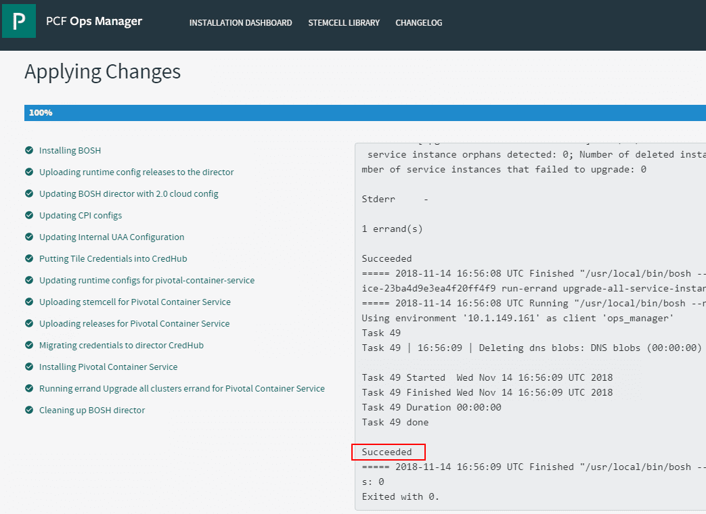Click 'Task 49 Started' log line
Screen dimensions: 706x514
point(487,378)
